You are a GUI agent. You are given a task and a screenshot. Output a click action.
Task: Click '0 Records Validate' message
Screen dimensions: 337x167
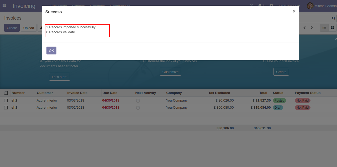point(61,32)
